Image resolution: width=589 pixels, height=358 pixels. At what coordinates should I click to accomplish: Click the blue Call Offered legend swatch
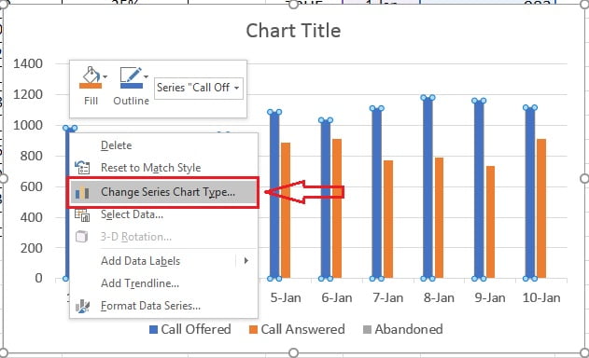point(153,330)
